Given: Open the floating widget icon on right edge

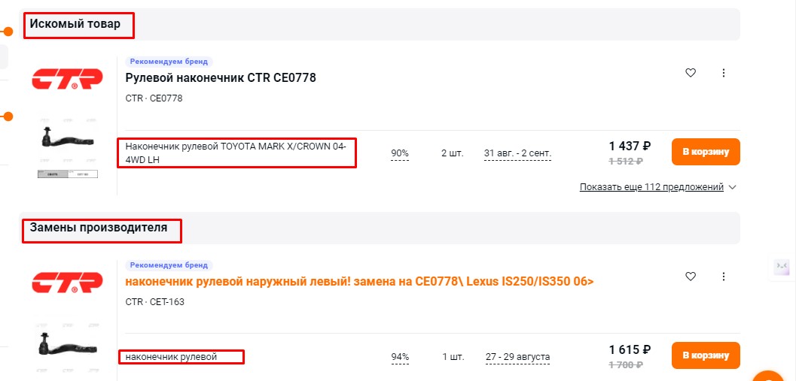Looking at the screenshot, I should point(782,265).
